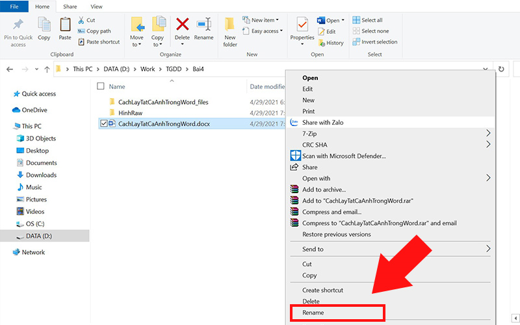Click TGDD in the address path
520x325 pixels.
pos(174,69)
